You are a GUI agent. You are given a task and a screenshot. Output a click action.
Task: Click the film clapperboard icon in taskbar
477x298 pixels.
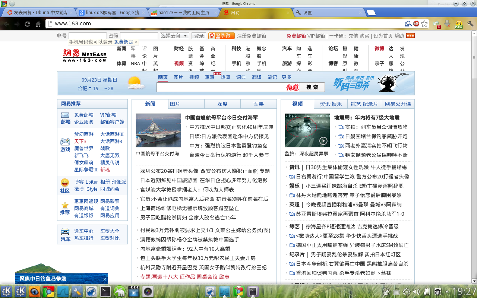tap(134, 292)
